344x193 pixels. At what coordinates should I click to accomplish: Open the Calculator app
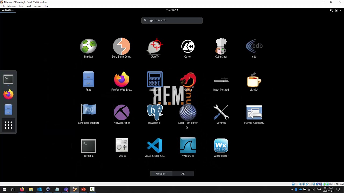tap(155, 81)
